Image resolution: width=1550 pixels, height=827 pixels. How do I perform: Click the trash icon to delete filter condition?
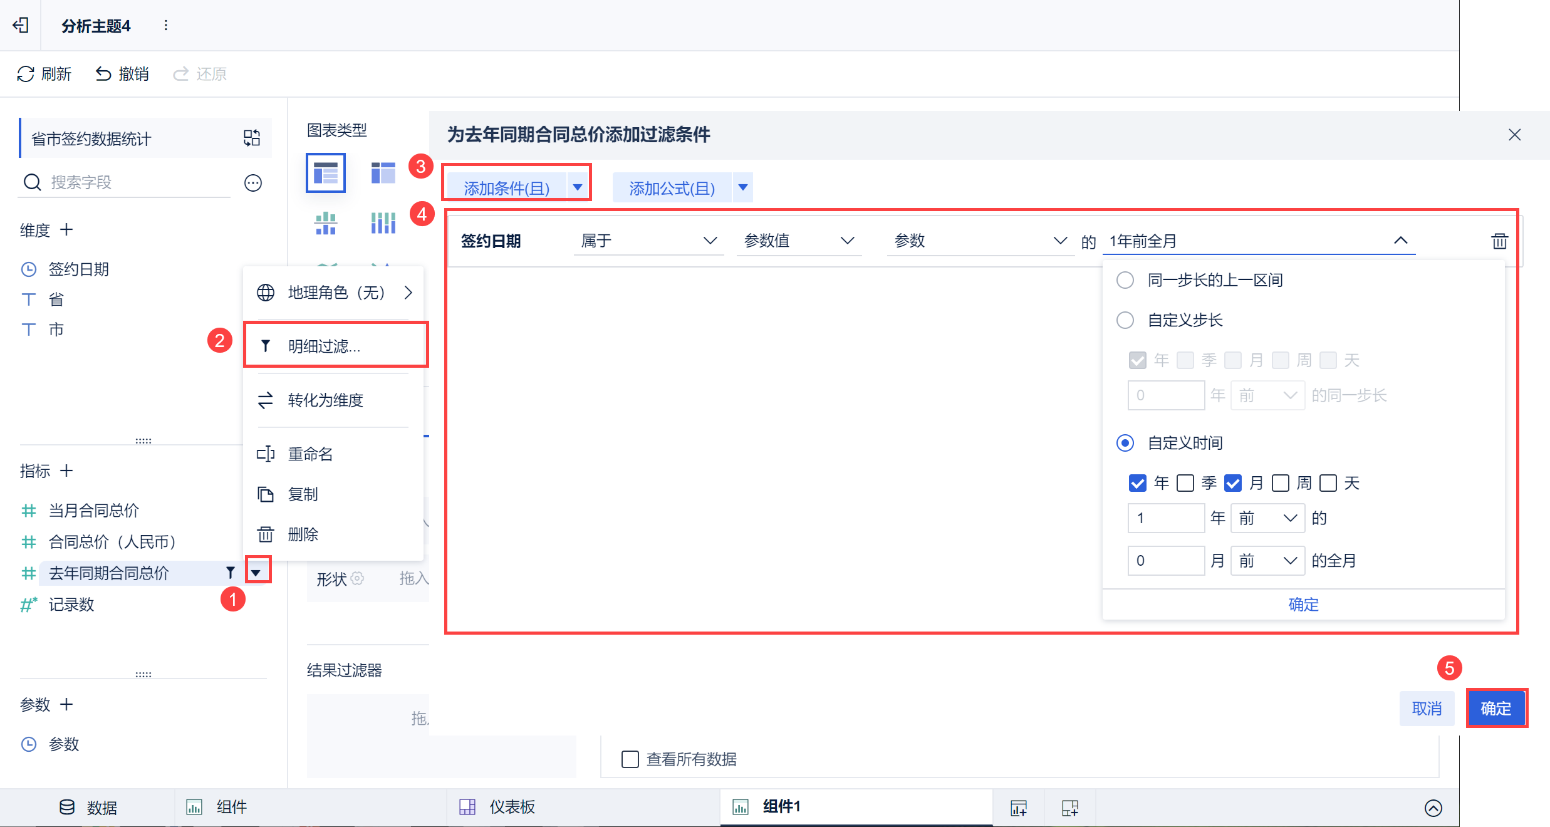(x=1499, y=241)
